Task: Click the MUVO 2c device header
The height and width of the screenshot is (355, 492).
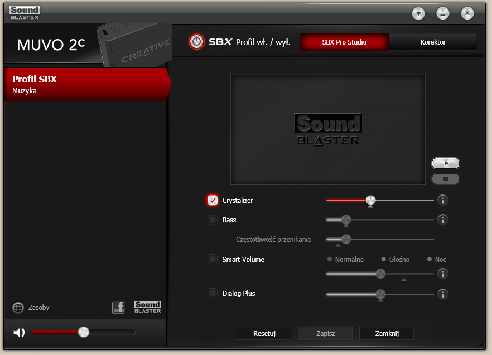Action: pos(88,45)
